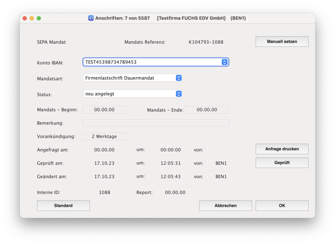Select the Report date field
Screen dimensions: 335x244
pos(175,192)
